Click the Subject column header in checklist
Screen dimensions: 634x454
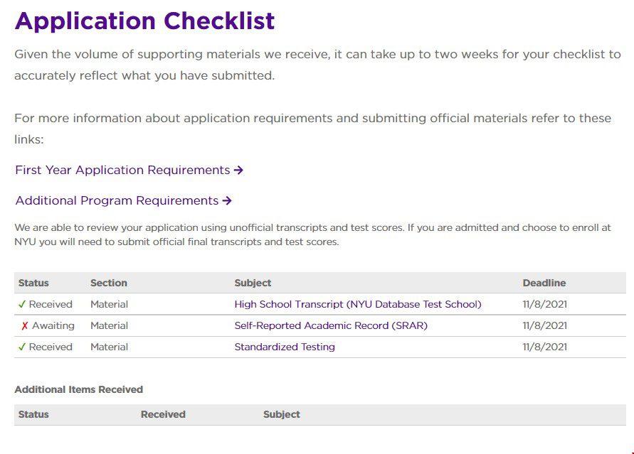253,283
